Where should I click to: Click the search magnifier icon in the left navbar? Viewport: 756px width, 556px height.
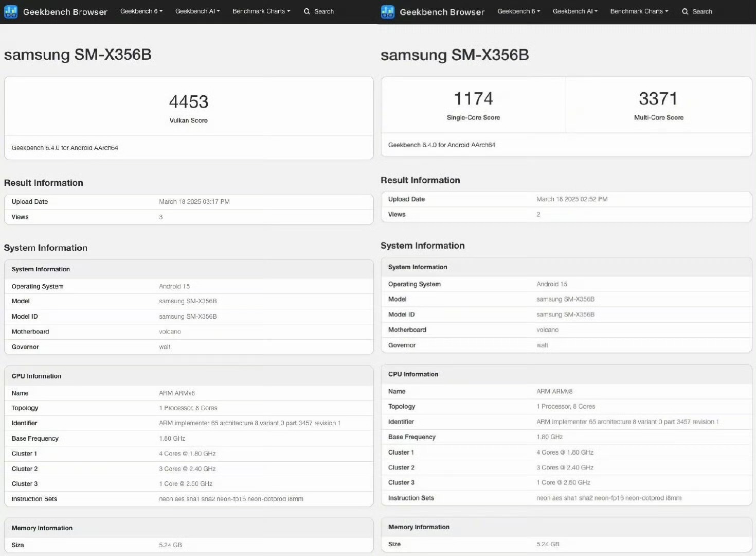tap(307, 11)
